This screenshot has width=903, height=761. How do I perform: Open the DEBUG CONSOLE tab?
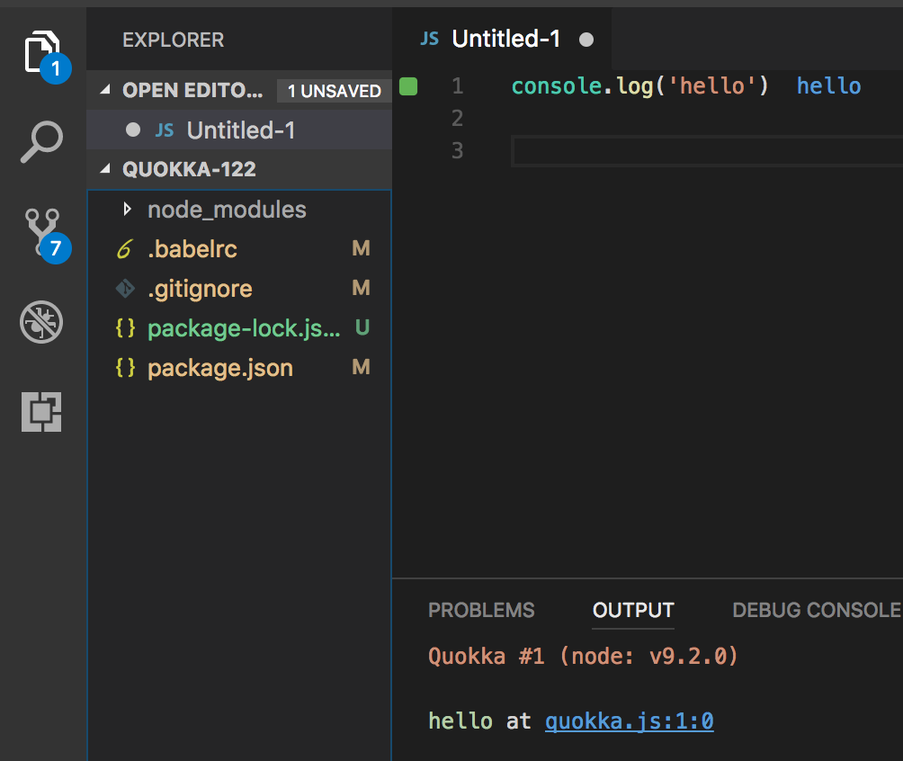click(x=814, y=610)
